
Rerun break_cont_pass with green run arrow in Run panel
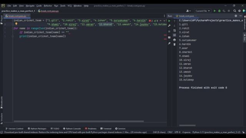[169, 21]
